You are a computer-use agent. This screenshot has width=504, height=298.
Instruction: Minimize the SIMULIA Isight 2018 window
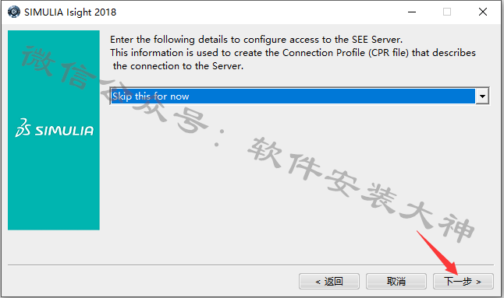pos(412,12)
